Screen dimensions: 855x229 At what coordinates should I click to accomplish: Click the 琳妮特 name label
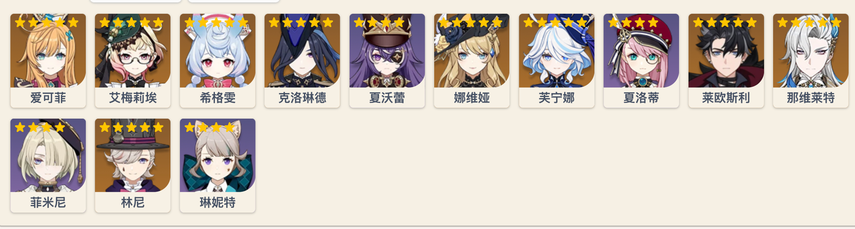click(x=218, y=203)
